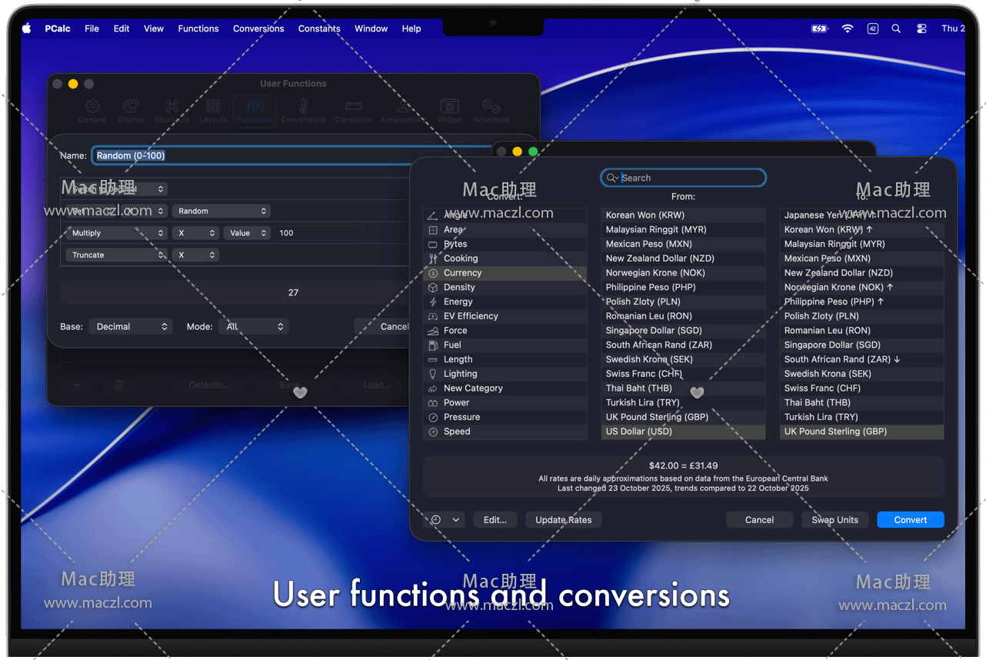Expand the Multiply operation dropdown
The image size is (986, 660).
[x=116, y=233]
